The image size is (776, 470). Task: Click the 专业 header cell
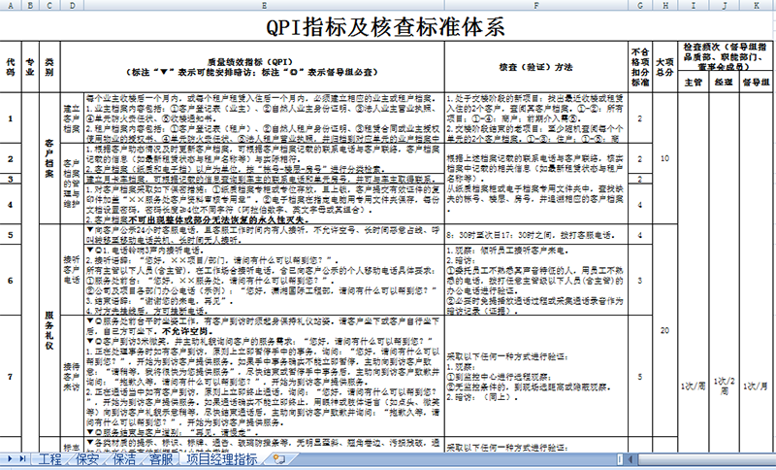click(x=30, y=67)
